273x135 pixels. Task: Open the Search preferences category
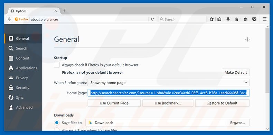coord(23,48)
